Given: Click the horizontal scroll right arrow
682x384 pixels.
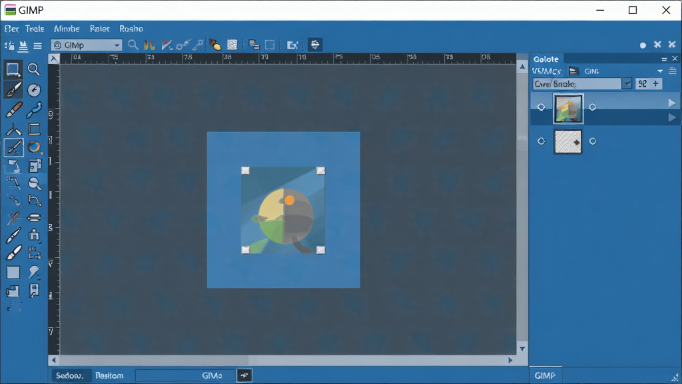Looking at the screenshot, I should click(510, 361).
